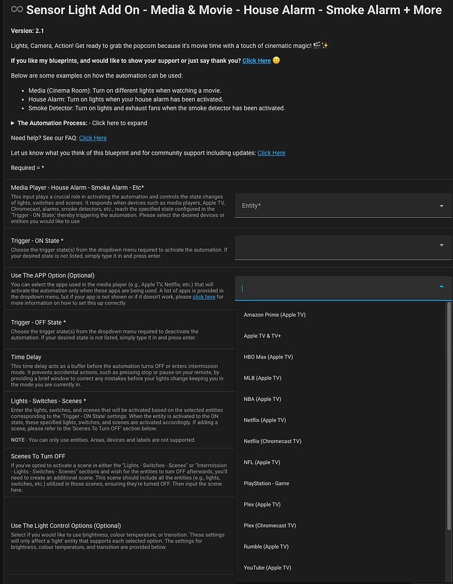
Task: Choose HBO Max (Apple TV) entry
Action: [x=268, y=357]
